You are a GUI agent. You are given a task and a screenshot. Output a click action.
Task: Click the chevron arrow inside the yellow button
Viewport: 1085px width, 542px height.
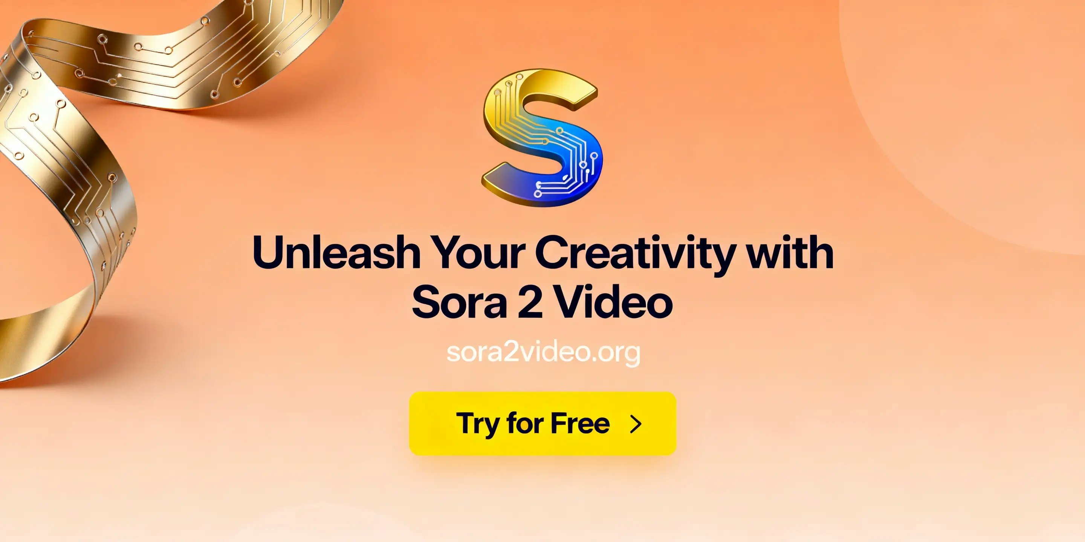click(x=636, y=424)
